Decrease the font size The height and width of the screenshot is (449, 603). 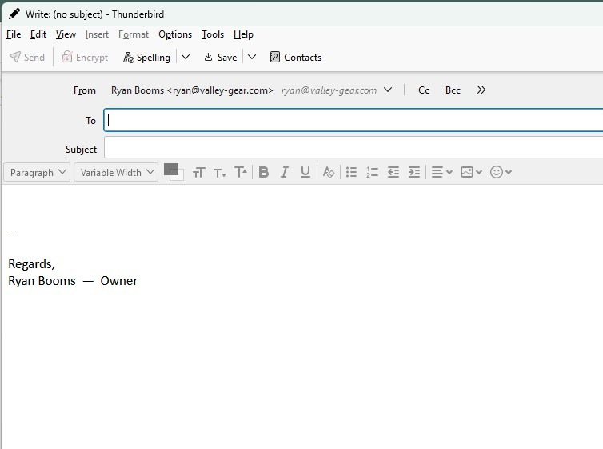pos(220,173)
